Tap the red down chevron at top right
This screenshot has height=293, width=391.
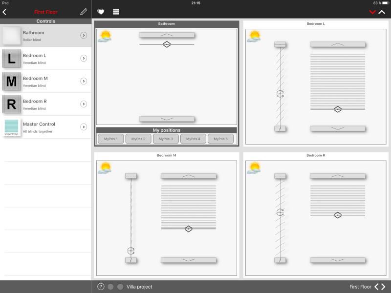[x=372, y=12]
